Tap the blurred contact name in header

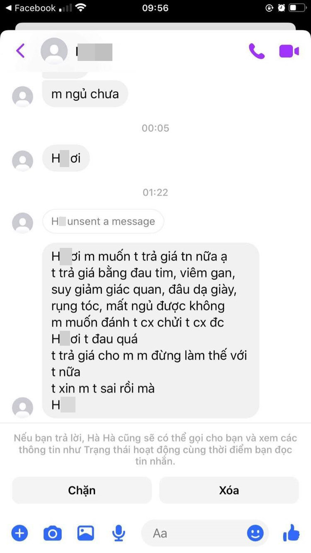click(x=94, y=52)
